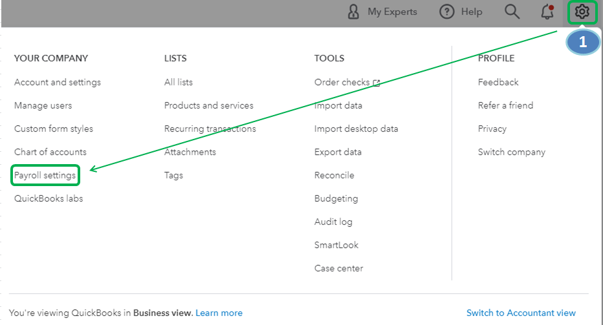This screenshot has width=603, height=325.
Task: Click Feedback under Profile
Action: click(x=498, y=82)
